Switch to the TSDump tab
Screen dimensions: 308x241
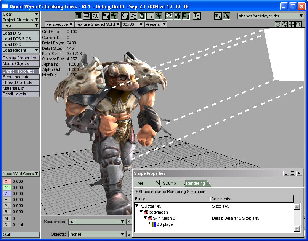pyautogui.click(x=168, y=183)
